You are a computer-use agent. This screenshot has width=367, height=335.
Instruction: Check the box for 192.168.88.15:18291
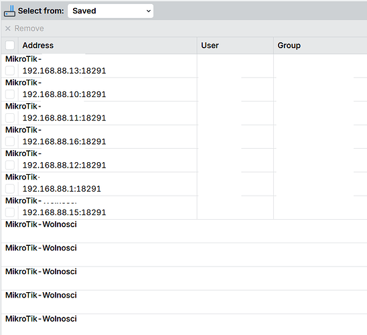click(10, 212)
